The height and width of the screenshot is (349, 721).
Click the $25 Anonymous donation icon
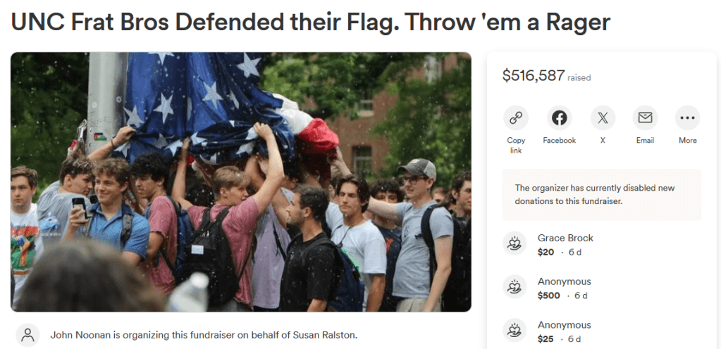coord(515,331)
